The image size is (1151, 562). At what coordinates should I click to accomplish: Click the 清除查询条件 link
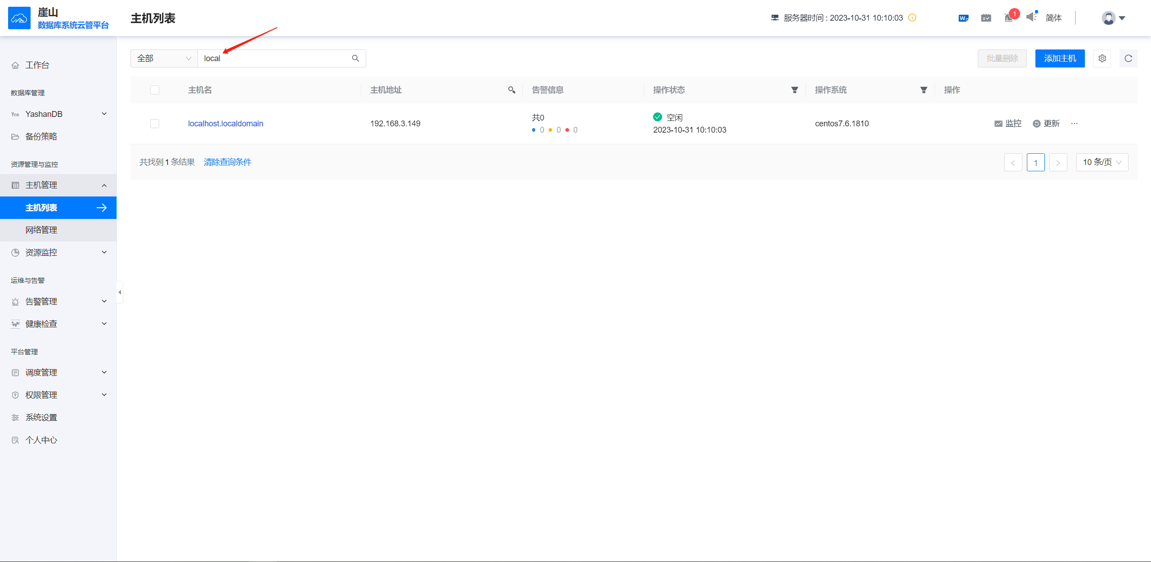click(x=227, y=162)
